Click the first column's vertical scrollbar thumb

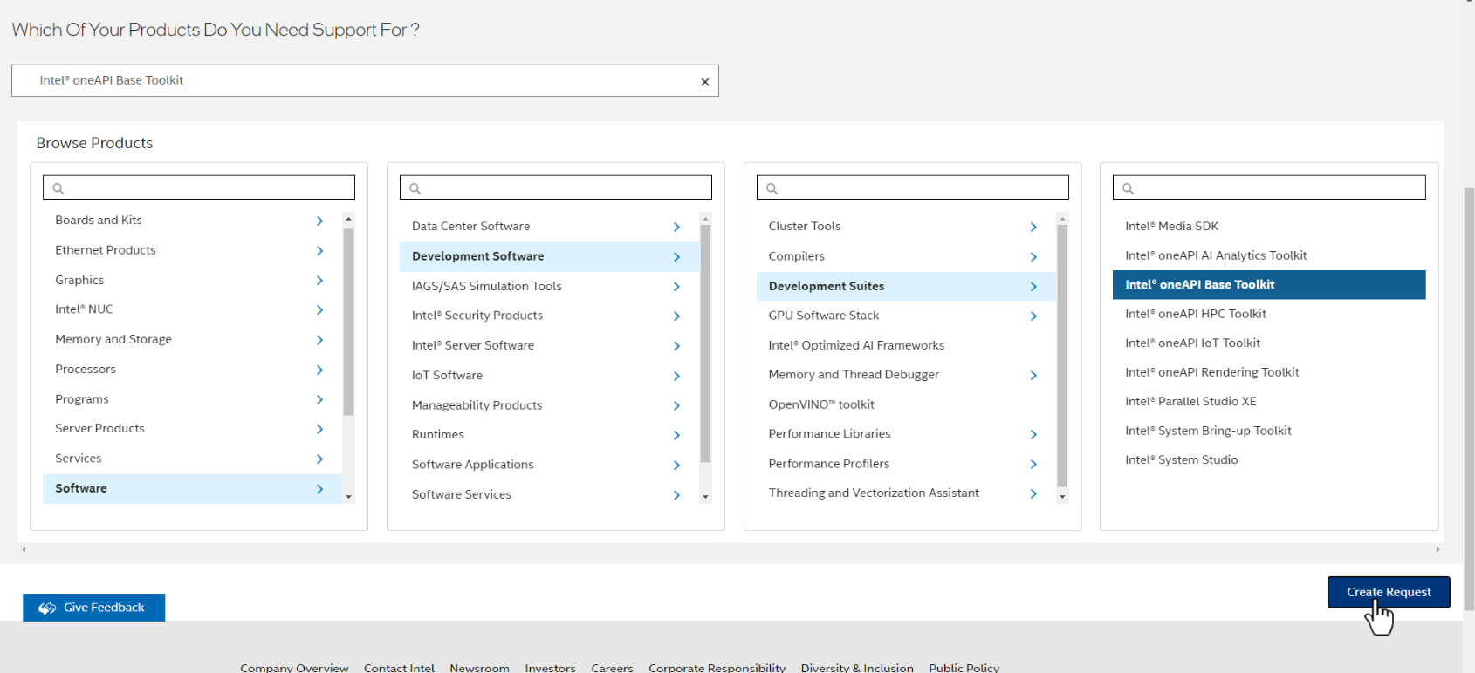349,323
